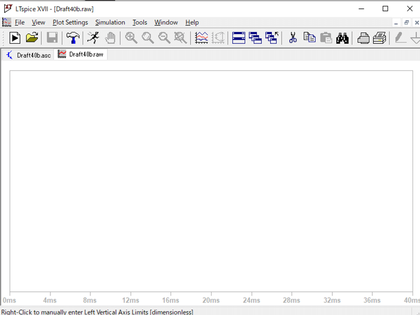Click the Zoom to Fit icon
The height and width of the screenshot is (315, 420).
(181, 38)
